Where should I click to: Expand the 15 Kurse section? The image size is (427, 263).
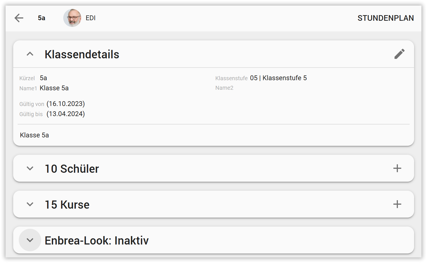(30, 204)
